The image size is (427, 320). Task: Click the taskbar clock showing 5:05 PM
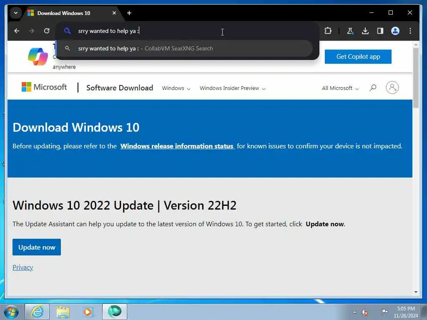click(x=406, y=312)
